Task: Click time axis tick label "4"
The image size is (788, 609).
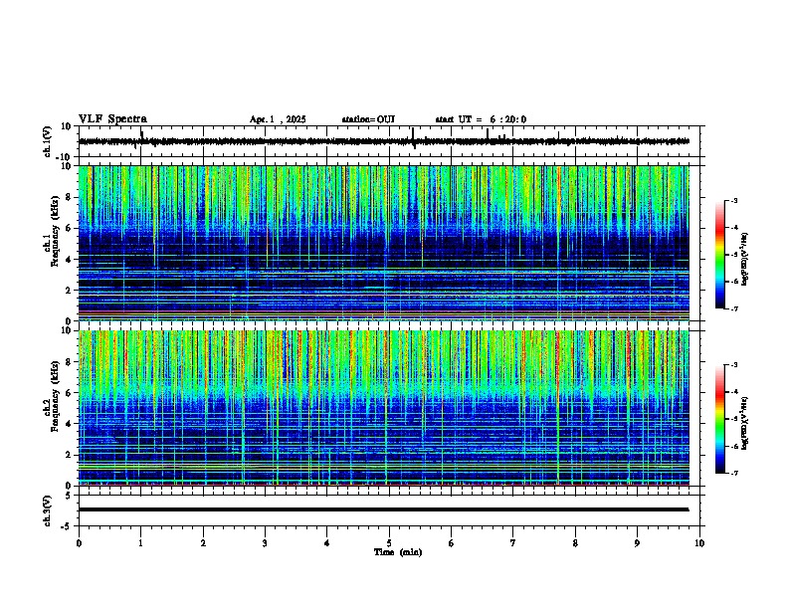Action: [x=327, y=543]
